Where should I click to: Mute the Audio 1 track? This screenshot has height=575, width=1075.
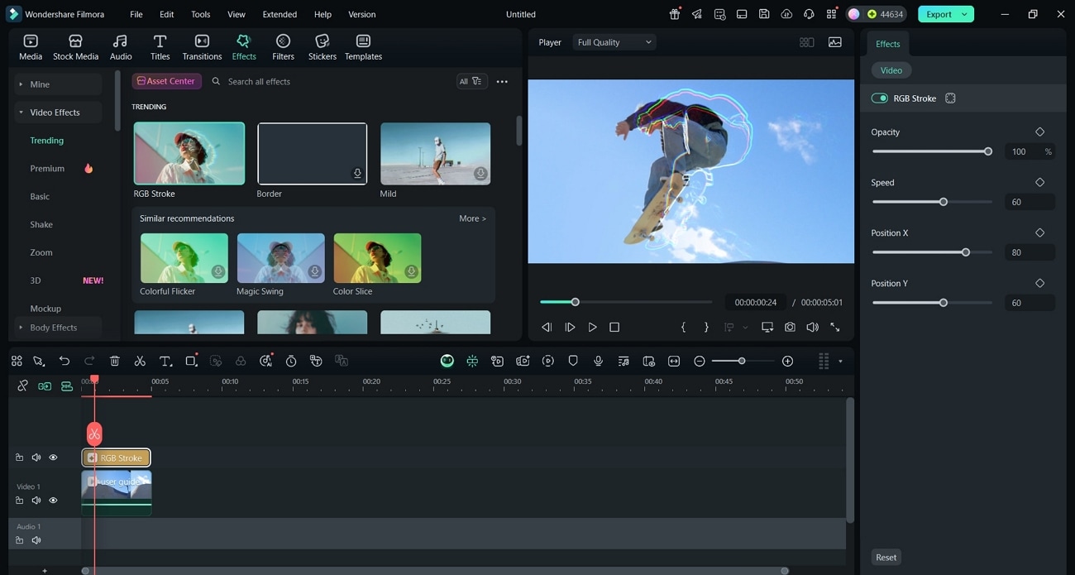click(x=36, y=539)
